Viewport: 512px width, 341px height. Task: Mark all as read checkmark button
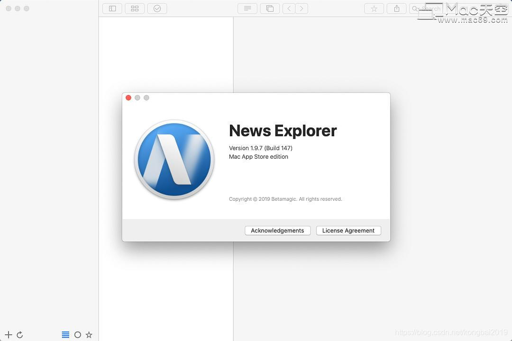(157, 9)
